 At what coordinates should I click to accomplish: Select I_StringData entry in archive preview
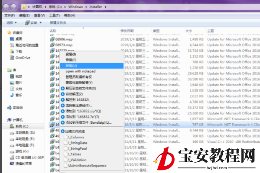92,143
